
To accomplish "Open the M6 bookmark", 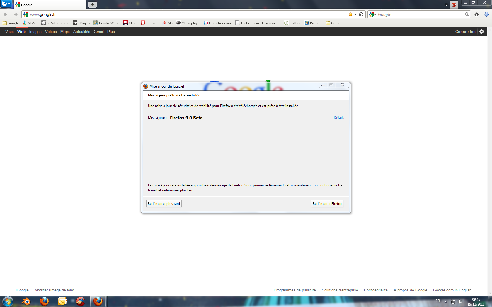I will point(168,23).
